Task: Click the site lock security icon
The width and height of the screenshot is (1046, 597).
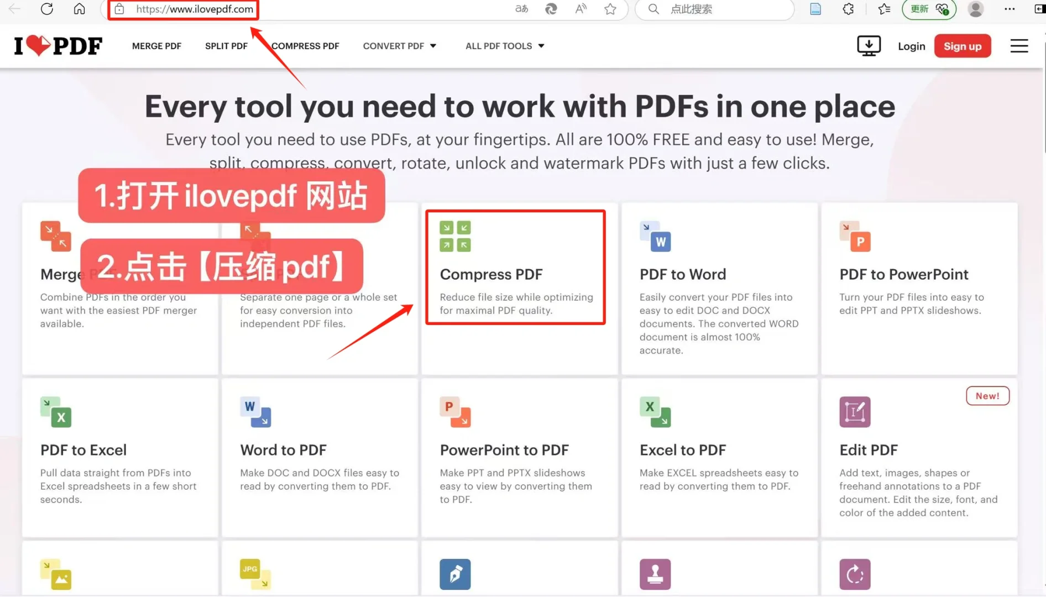Action: pyautogui.click(x=119, y=9)
